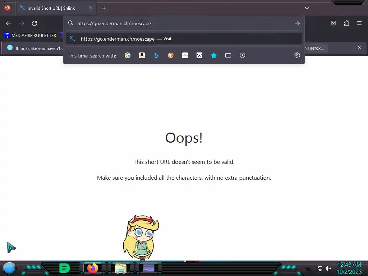Open search settings gear
Image resolution: width=368 pixels, height=276 pixels.
coord(297,55)
